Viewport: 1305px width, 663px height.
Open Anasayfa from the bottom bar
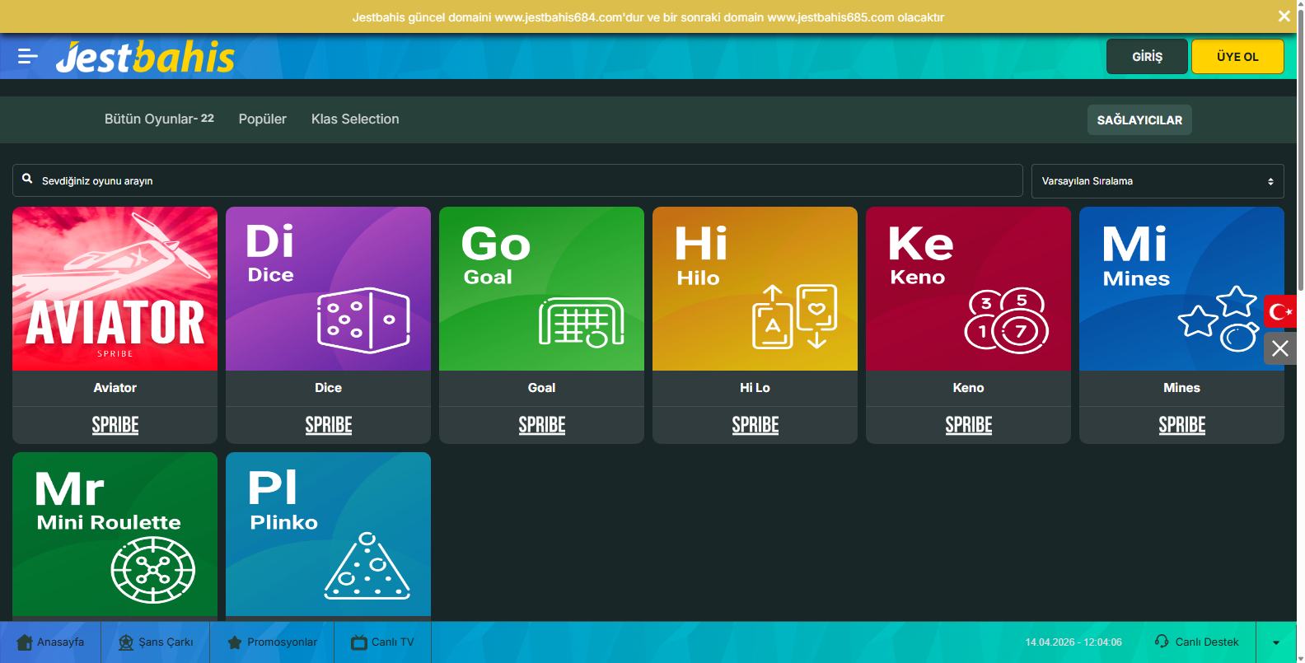pos(50,642)
